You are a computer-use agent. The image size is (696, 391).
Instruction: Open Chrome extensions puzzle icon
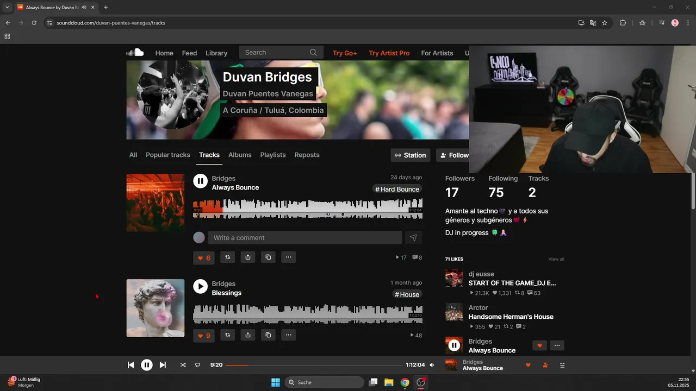pos(623,23)
